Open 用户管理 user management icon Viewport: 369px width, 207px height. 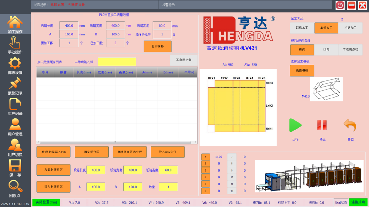15,126
